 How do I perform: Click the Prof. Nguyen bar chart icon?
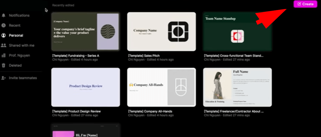click(x=4, y=56)
